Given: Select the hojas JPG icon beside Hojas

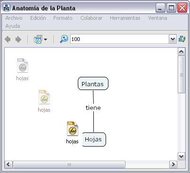Looking at the screenshot, I should click(73, 129).
